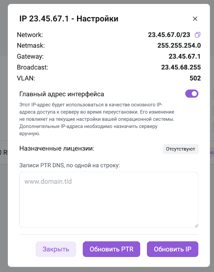Viewport: 214px width, 272px height.
Task: Click the Network label text
Action: 30,35
